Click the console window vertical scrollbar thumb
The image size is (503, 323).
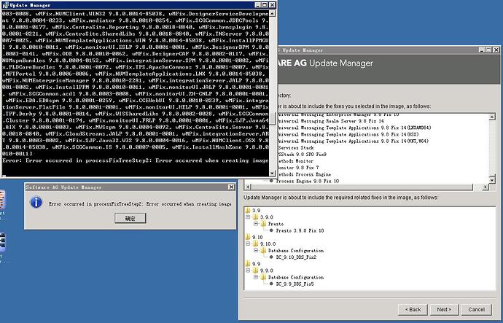(272, 118)
